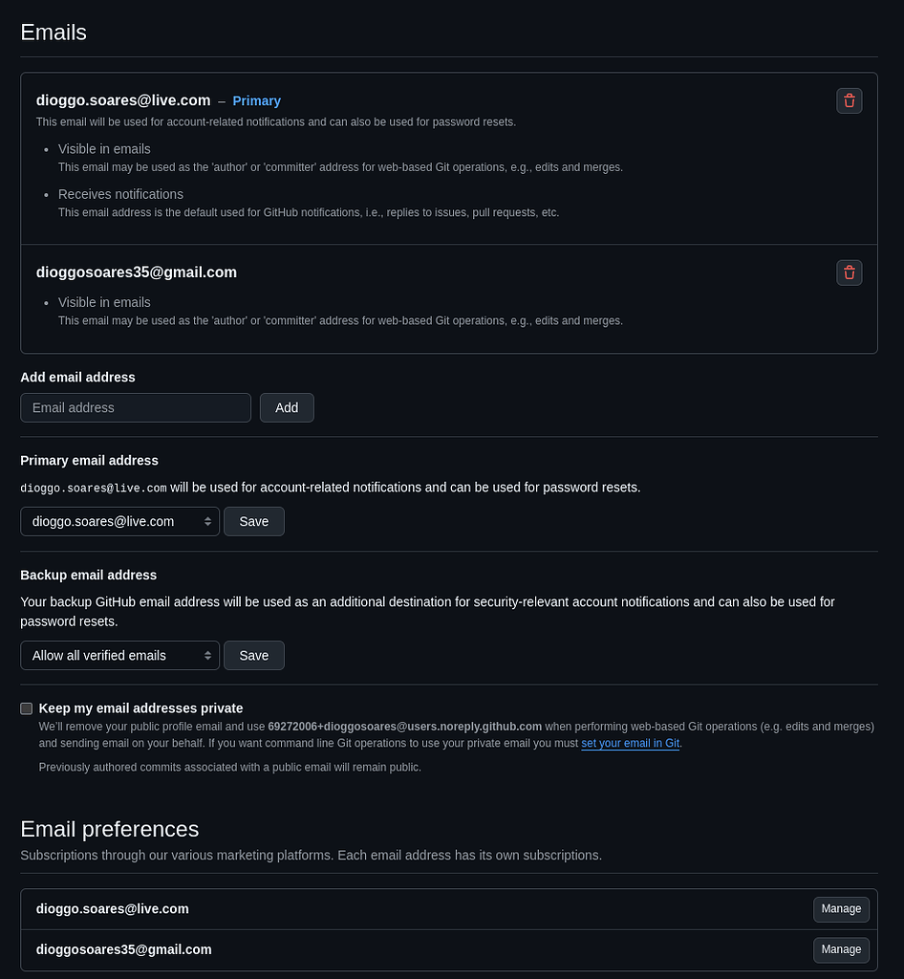Image resolution: width=904 pixels, height=979 pixels.
Task: Click trash icon for dioggosoares35@gmail.com
Action: [849, 272]
